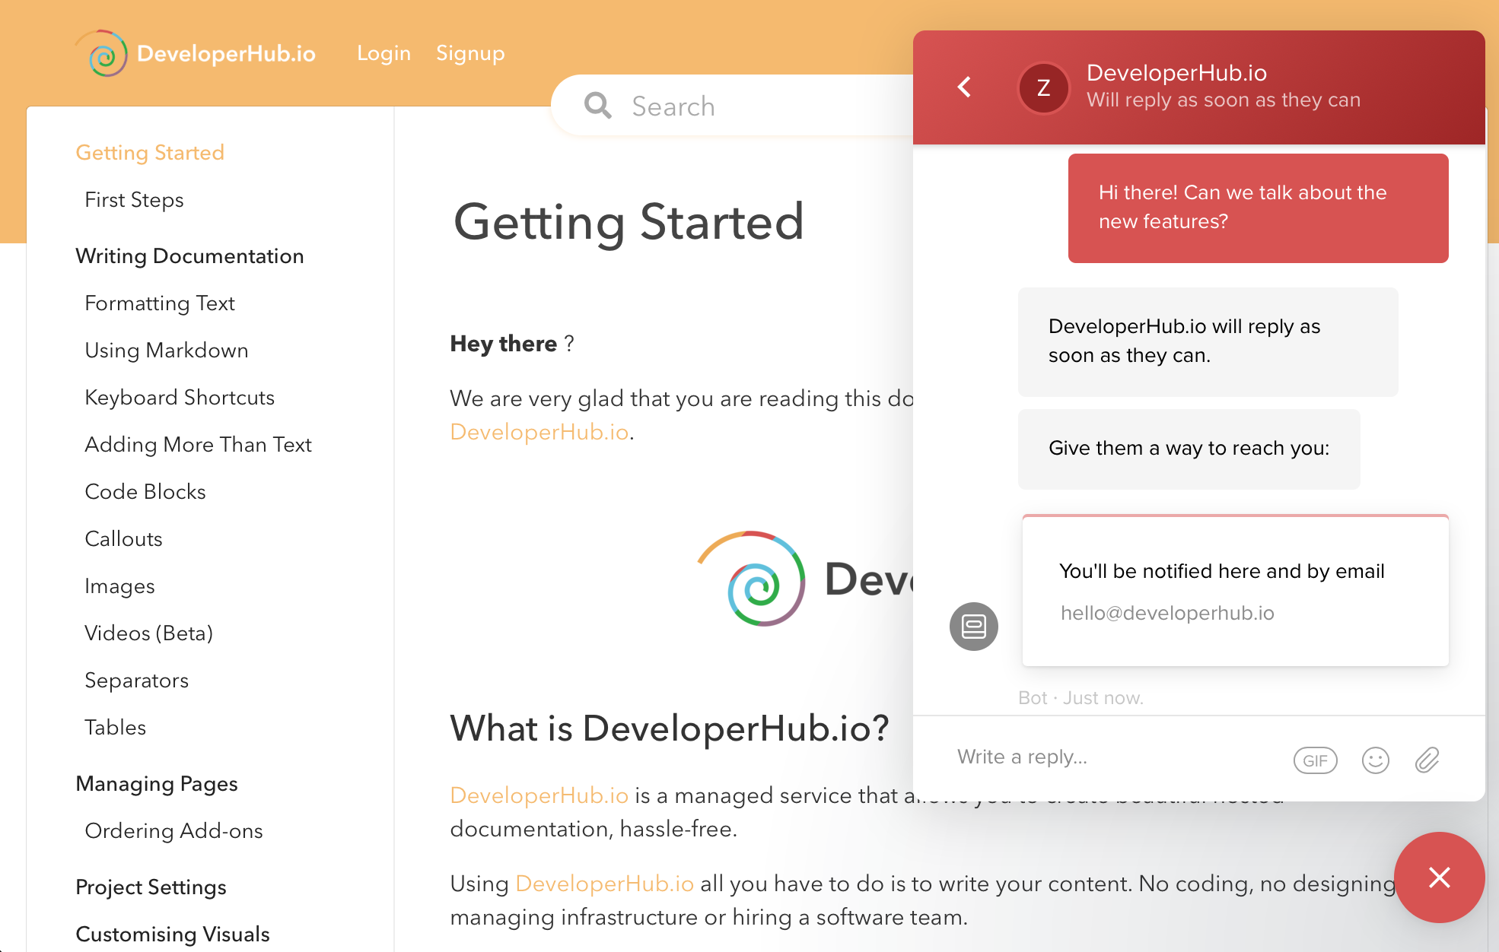Click 'You'll be notified here and by email' text
This screenshot has width=1499, height=952.
pos(1221,571)
